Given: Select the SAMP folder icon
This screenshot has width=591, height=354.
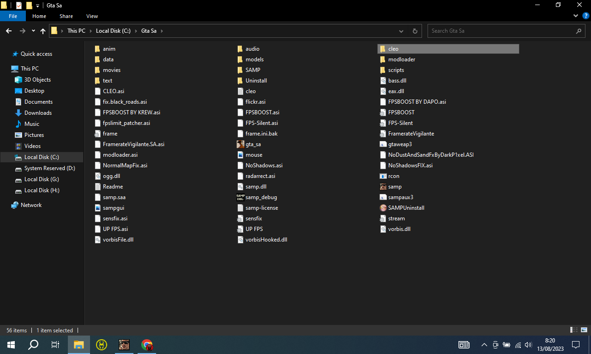Looking at the screenshot, I should coord(240,70).
